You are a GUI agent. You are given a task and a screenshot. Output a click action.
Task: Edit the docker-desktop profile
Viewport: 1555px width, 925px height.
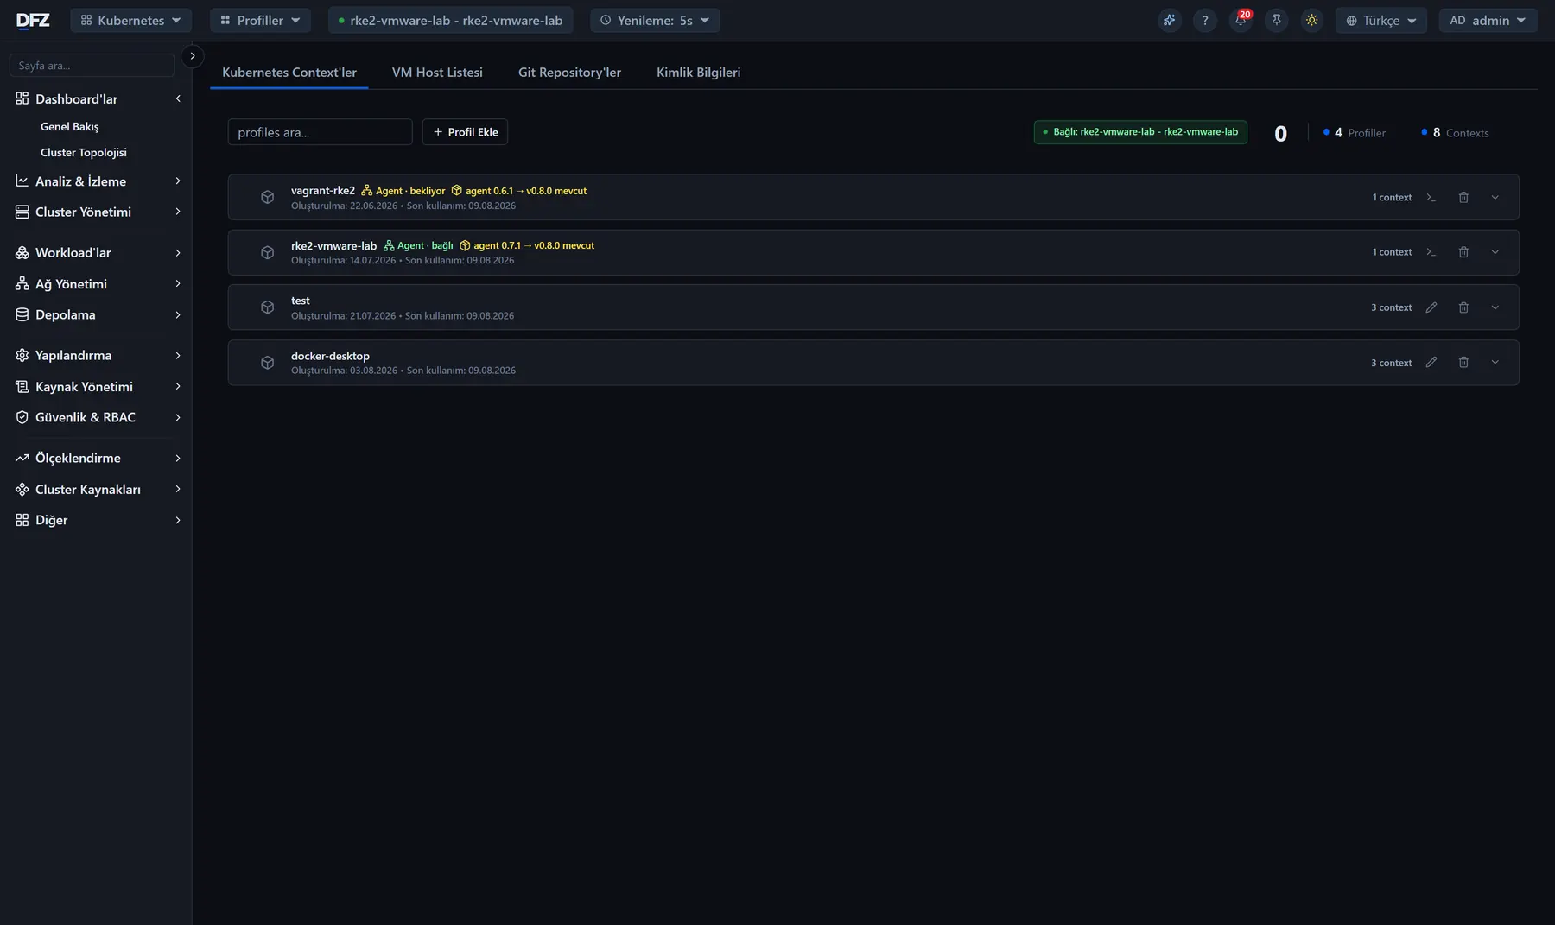tap(1431, 363)
